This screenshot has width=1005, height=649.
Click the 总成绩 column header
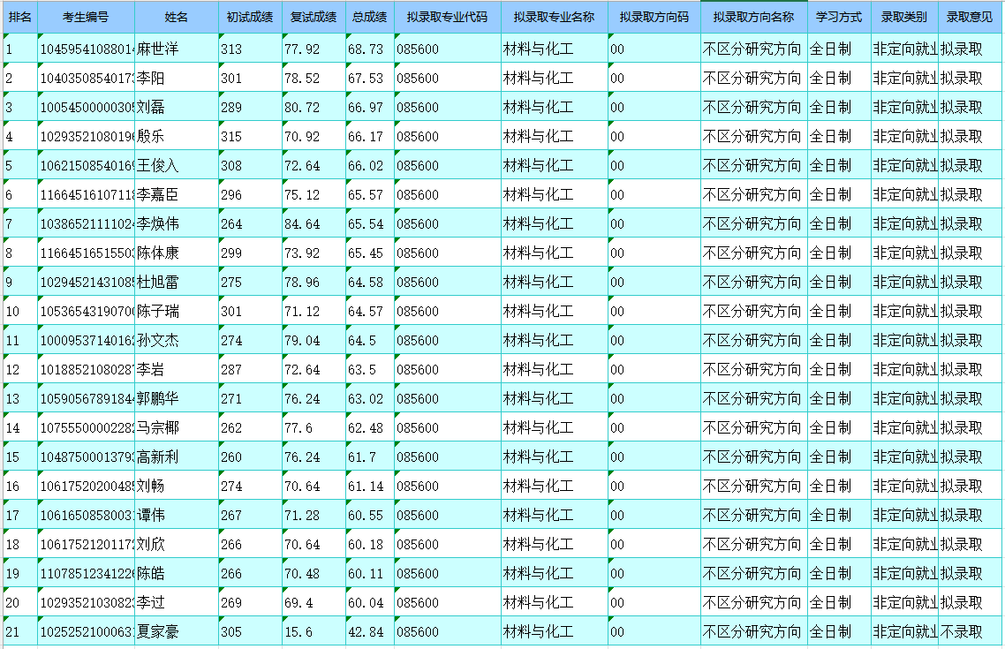click(x=369, y=18)
